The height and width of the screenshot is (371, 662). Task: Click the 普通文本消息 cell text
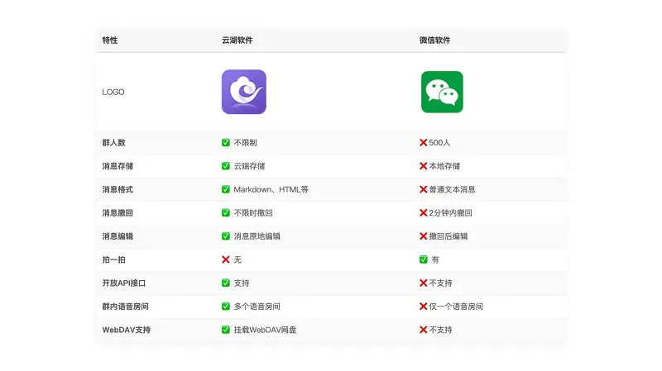[452, 189]
